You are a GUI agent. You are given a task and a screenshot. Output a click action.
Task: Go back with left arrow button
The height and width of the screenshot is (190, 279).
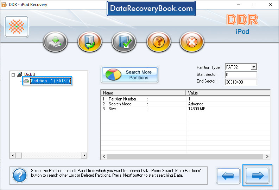tap(228, 176)
